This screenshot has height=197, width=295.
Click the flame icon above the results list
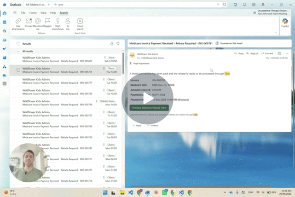click(x=112, y=44)
